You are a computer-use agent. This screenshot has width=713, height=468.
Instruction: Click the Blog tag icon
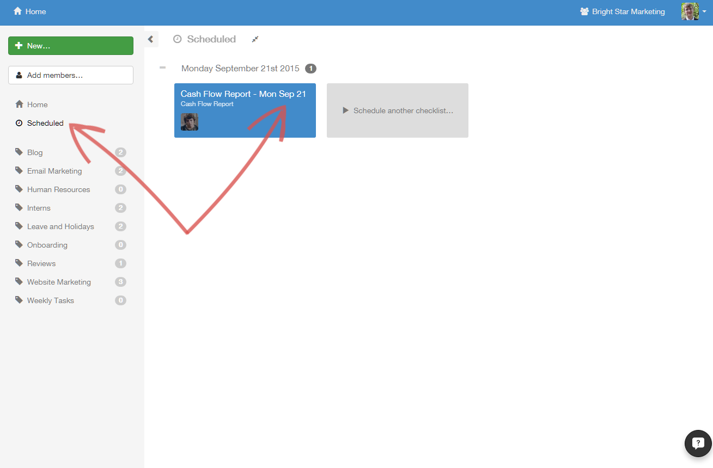tap(19, 152)
